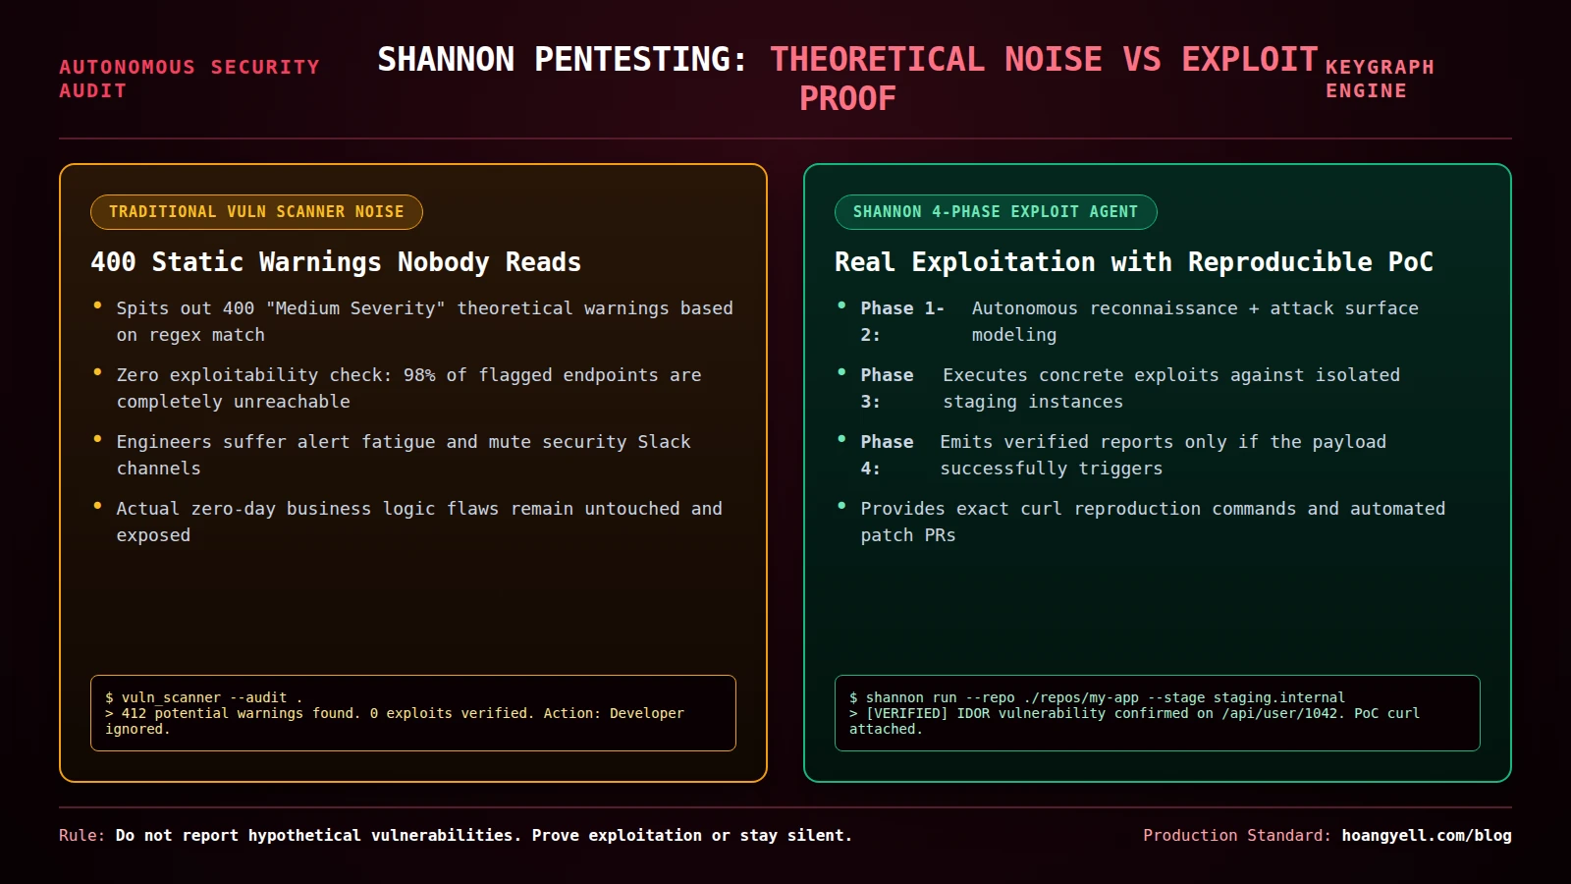Image resolution: width=1571 pixels, height=884 pixels.
Task: Click heading 'Real Exploitation with Reproducible PoC'
Action: click(x=1134, y=262)
